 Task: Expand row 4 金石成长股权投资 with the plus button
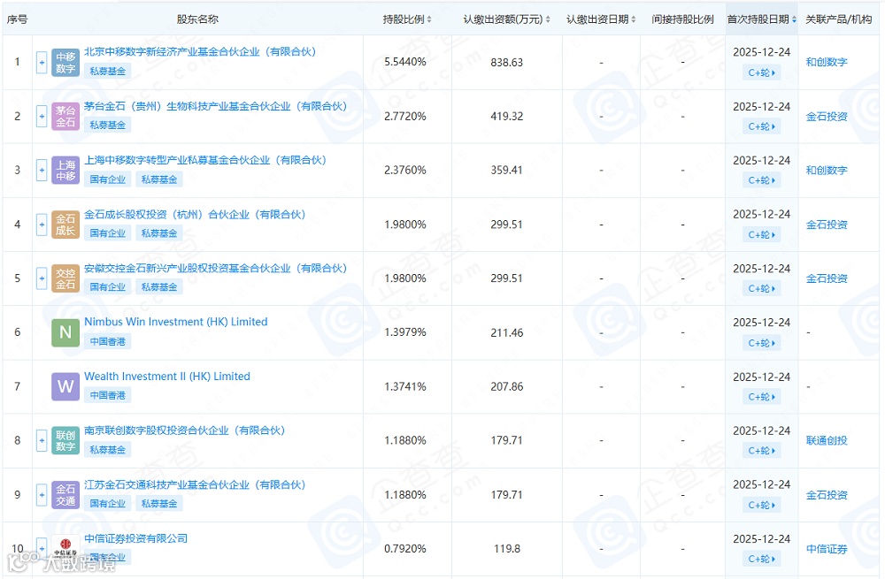42,225
